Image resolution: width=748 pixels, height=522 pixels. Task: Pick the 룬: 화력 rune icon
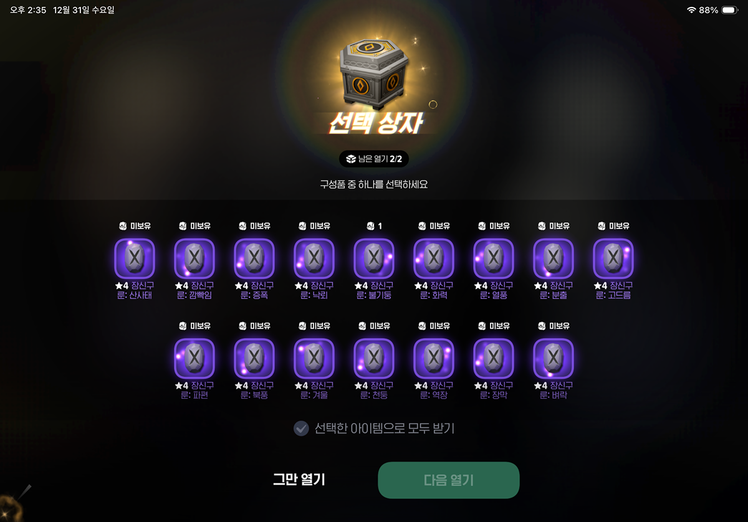click(434, 258)
